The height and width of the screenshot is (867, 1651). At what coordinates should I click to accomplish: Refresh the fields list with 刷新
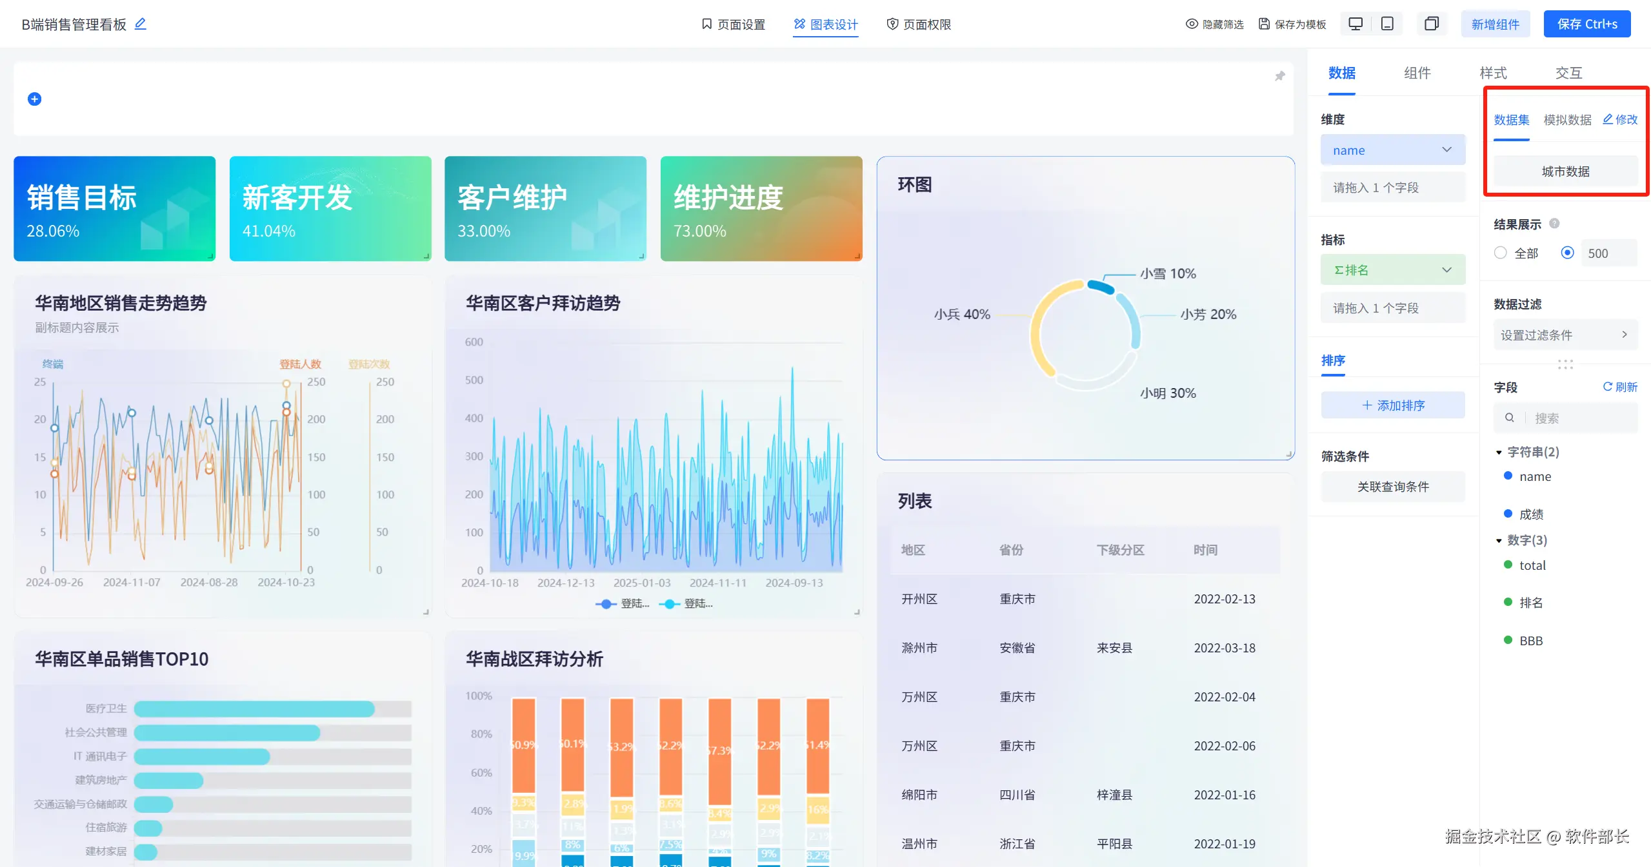click(1620, 387)
